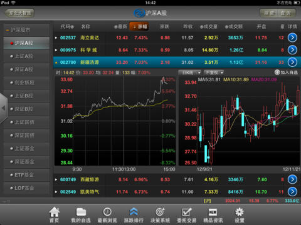Screen dimensions: 301x225
Task: Click the blue logo beside 沪深A股 title
Action: click(139, 13)
